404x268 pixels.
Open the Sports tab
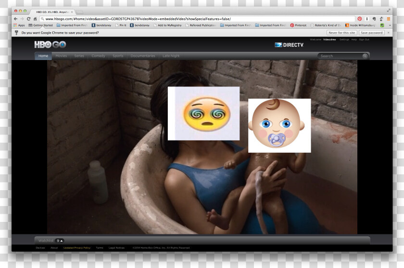(x=118, y=56)
